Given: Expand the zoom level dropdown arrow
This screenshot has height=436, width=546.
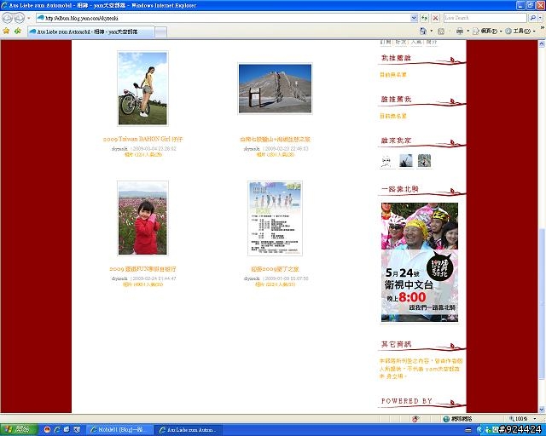Looking at the screenshot, I should [535, 419].
